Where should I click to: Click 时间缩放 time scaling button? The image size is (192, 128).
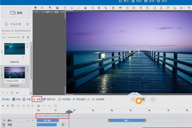pos(65,99)
